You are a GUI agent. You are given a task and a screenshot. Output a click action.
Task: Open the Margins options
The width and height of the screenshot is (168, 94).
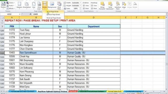[x=19, y=5]
